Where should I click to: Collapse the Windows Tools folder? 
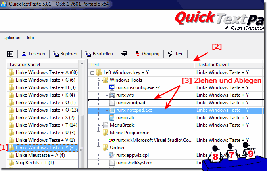pos(98,80)
